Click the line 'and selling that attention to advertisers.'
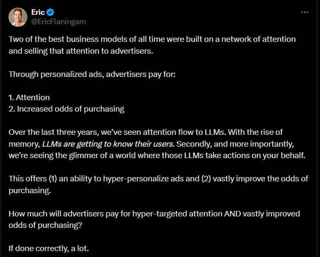Image resolution: width=320 pixels, height=257 pixels. (x=81, y=51)
